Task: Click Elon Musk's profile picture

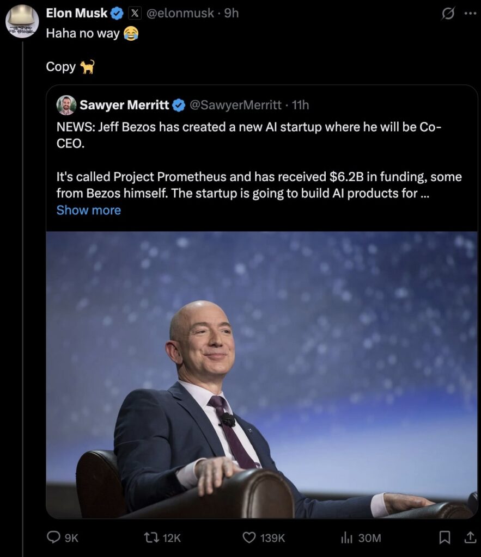Action: (22, 22)
